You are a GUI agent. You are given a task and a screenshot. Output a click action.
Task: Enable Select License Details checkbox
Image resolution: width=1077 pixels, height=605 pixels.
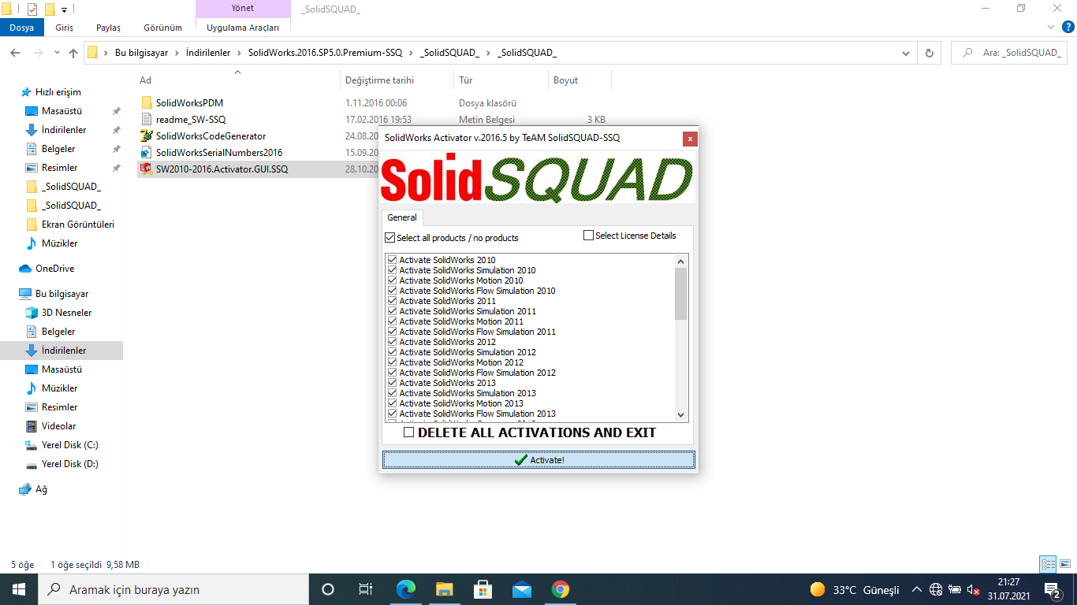point(588,235)
